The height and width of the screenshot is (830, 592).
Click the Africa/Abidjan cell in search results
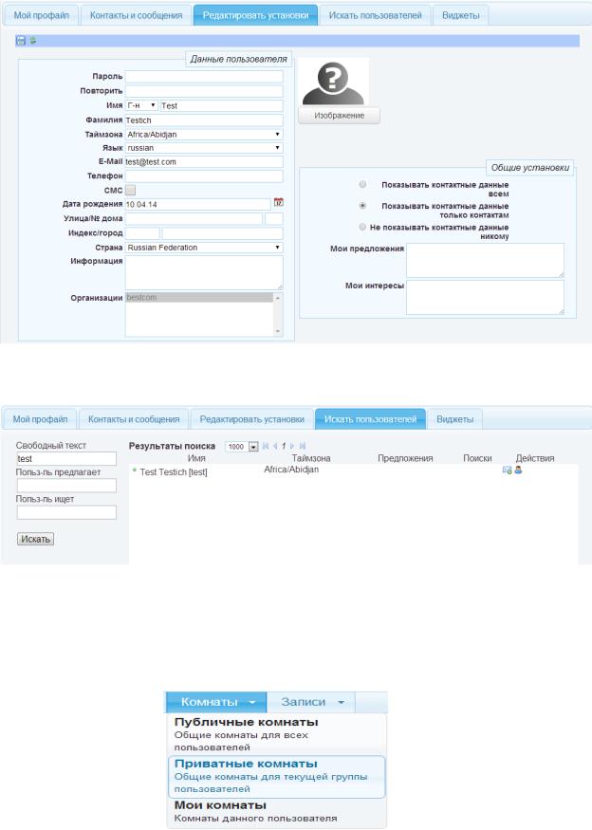click(x=291, y=469)
